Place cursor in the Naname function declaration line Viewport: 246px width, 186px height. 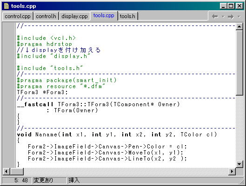coord(117,135)
